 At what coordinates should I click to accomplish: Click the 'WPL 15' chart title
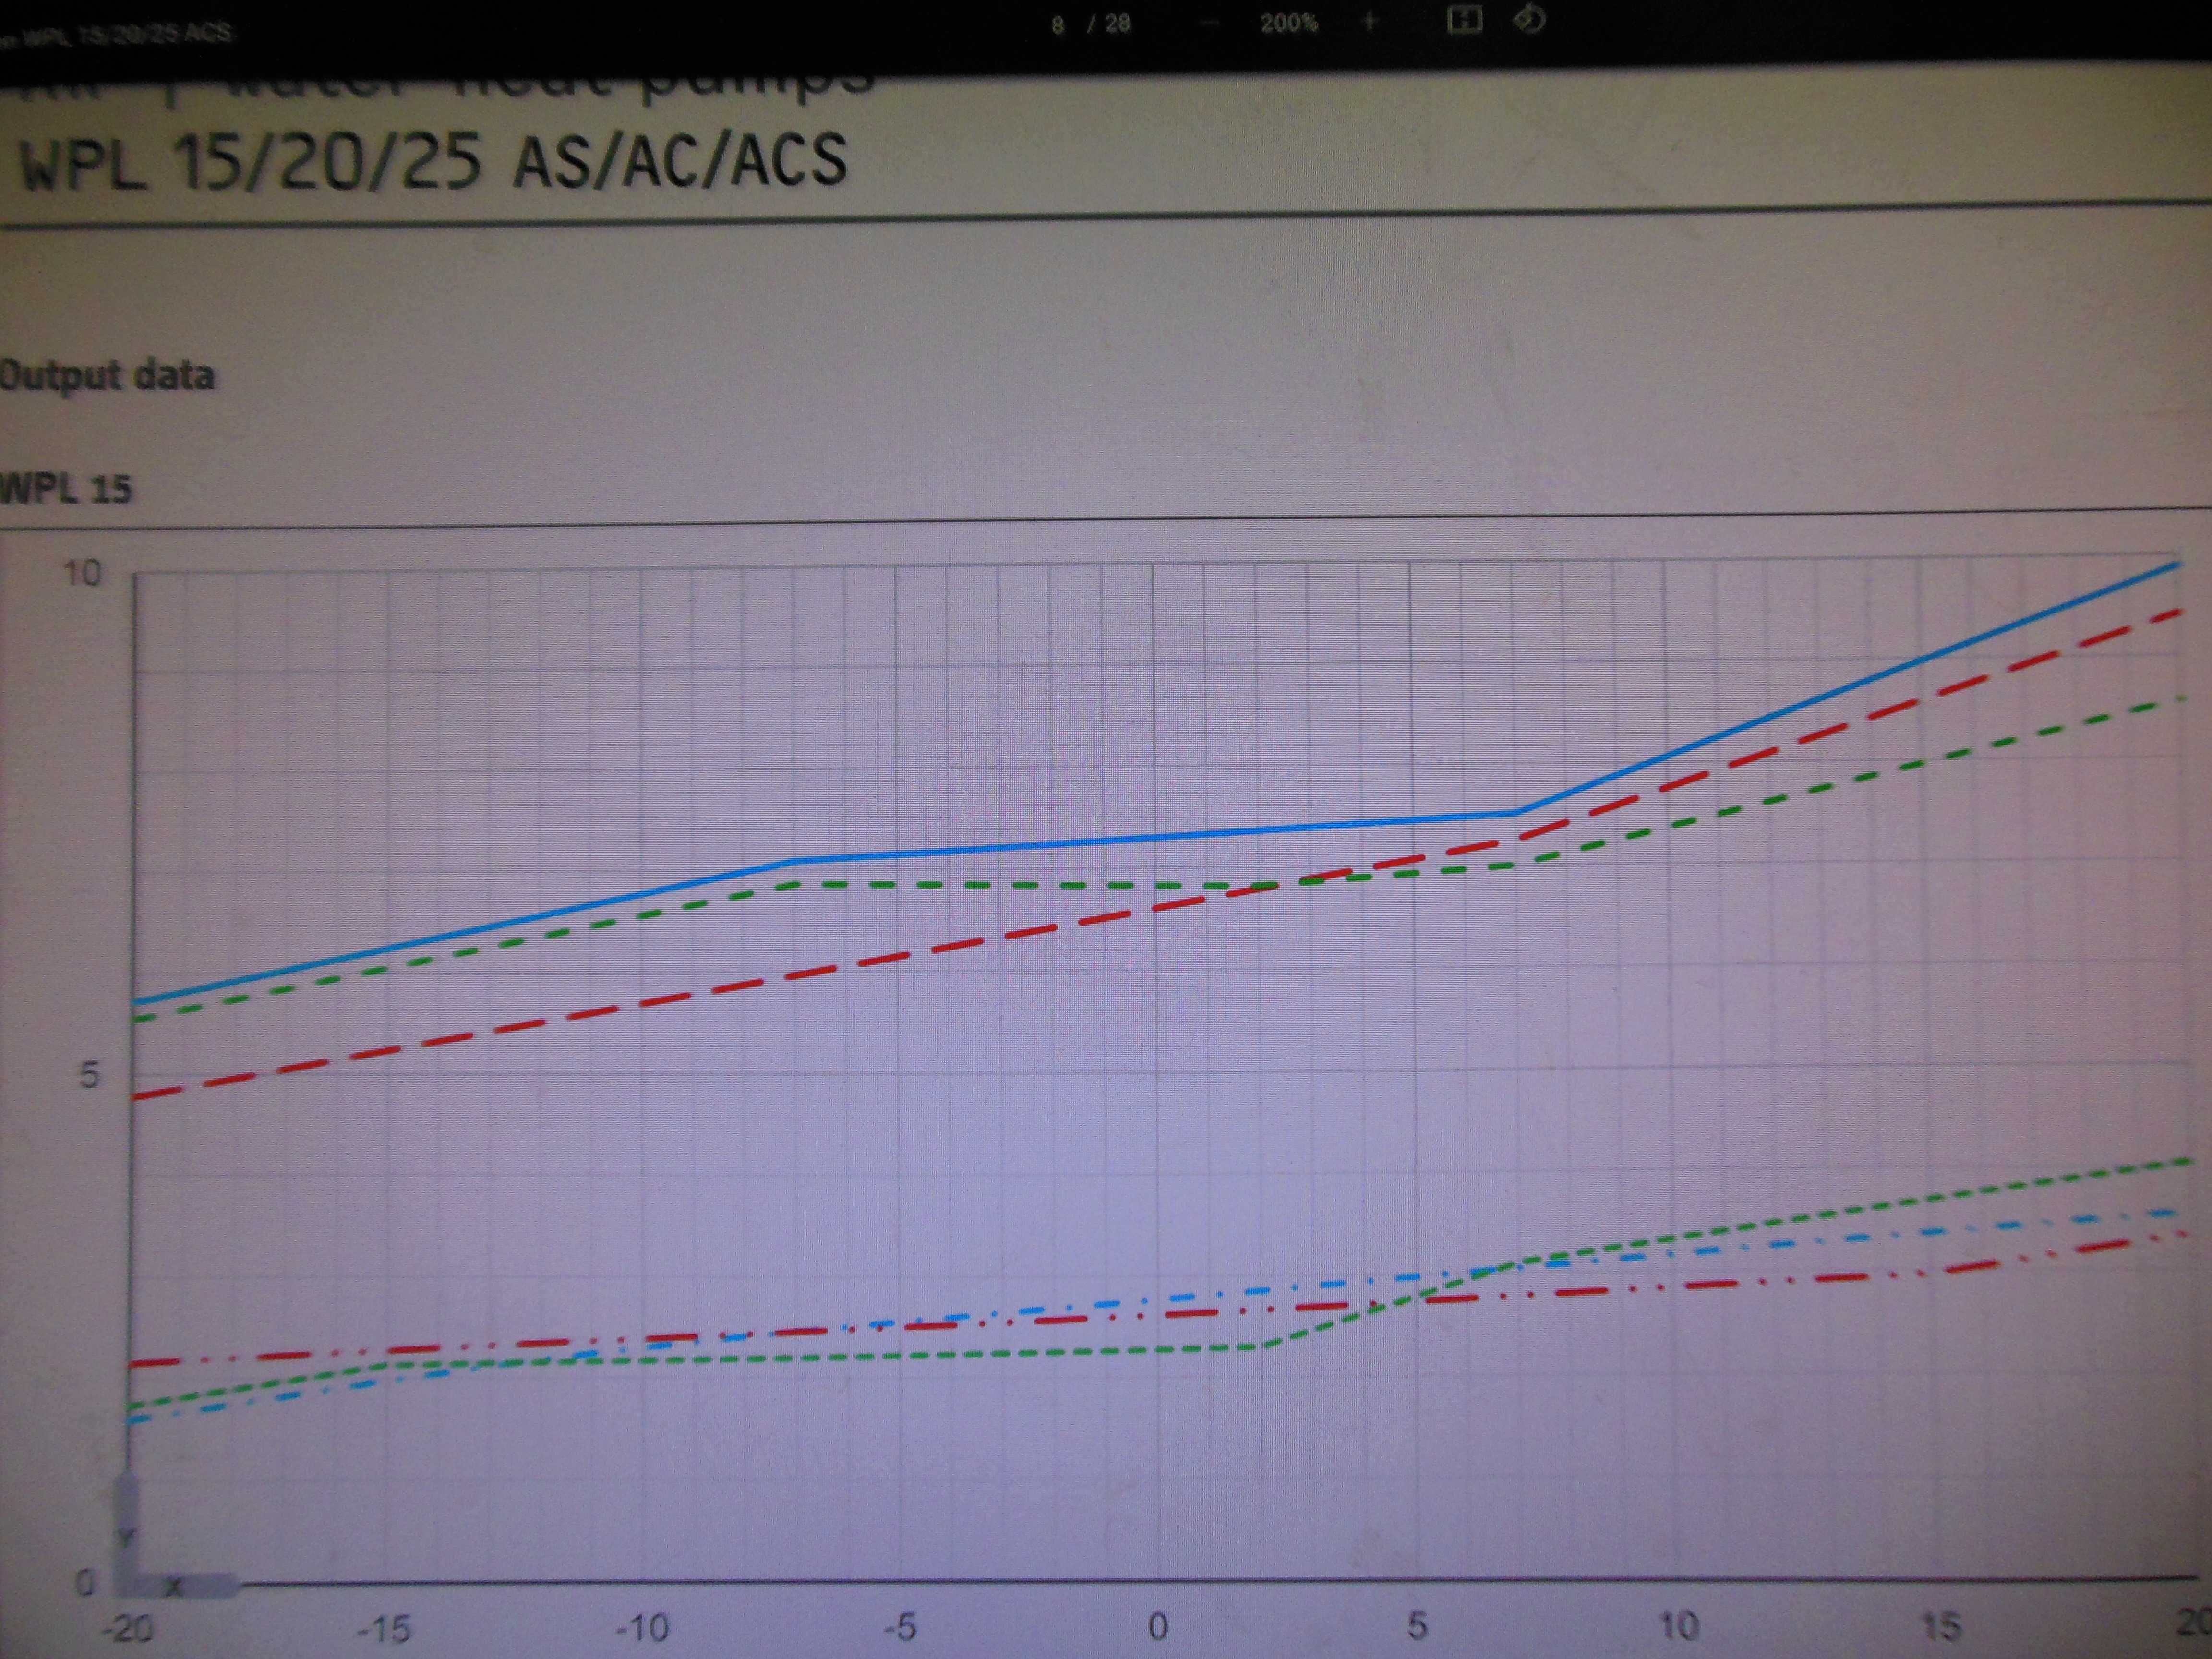coord(66,489)
